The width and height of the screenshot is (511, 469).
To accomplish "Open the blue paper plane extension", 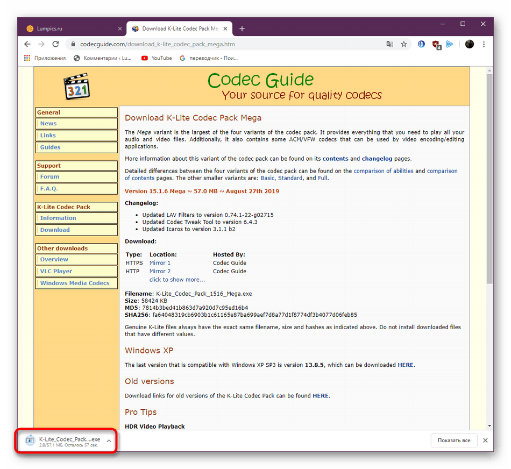I will coord(450,44).
